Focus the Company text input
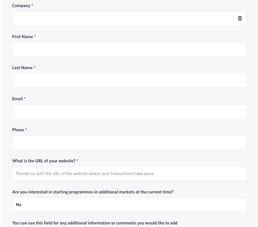Viewport: 258px width, 227px height. point(124,18)
